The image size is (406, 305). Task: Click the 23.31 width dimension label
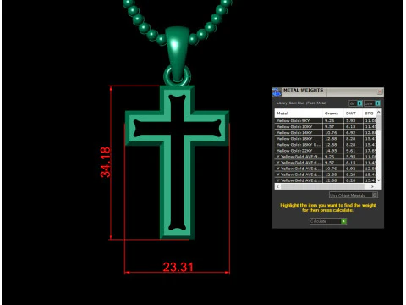pyautogui.click(x=178, y=267)
